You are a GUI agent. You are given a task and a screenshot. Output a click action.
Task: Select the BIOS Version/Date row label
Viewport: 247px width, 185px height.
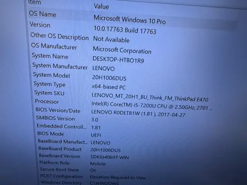[58, 110]
